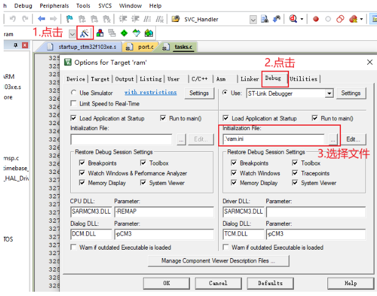Click the open-file icon beside SVC_Handler

pyautogui.click(x=176, y=19)
